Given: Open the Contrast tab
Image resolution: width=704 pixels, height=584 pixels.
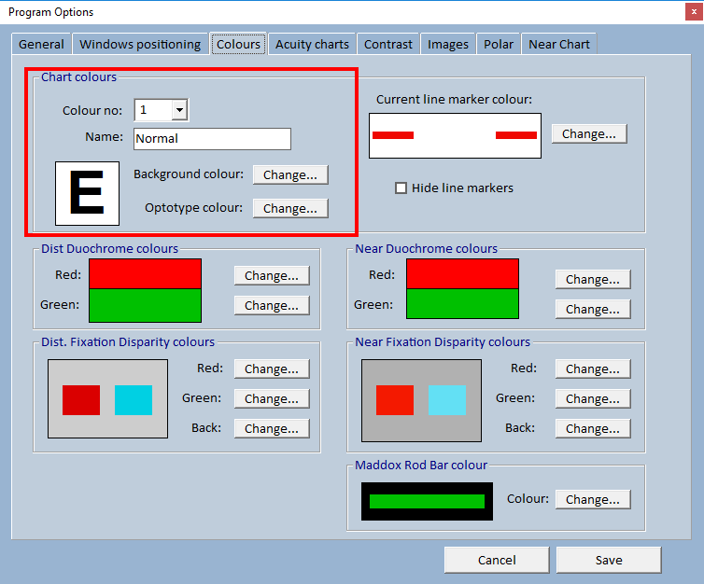Looking at the screenshot, I should pos(387,45).
